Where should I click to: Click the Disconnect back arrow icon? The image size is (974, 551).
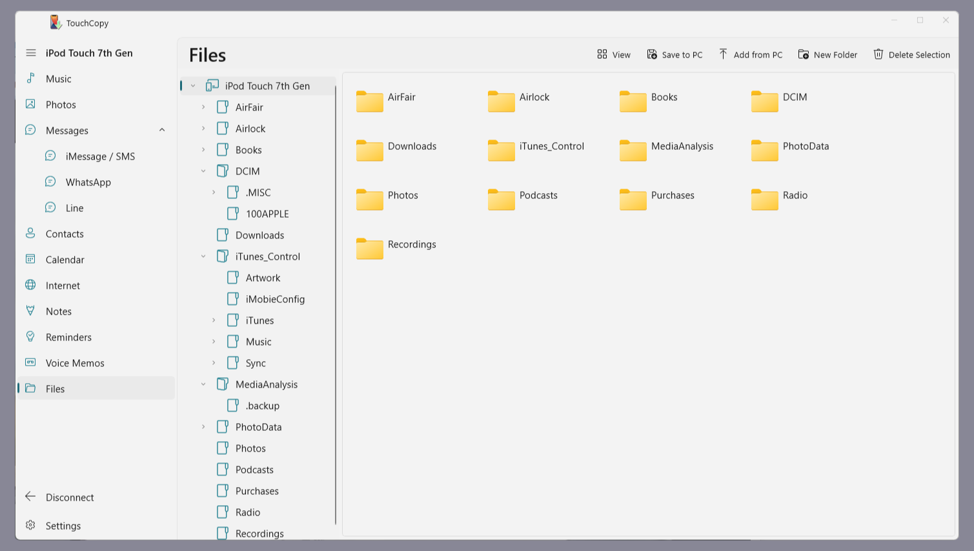[x=30, y=497]
